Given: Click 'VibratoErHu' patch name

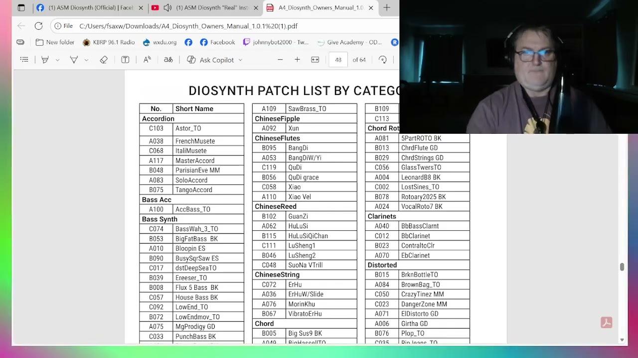Looking at the screenshot, I should [x=305, y=314].
